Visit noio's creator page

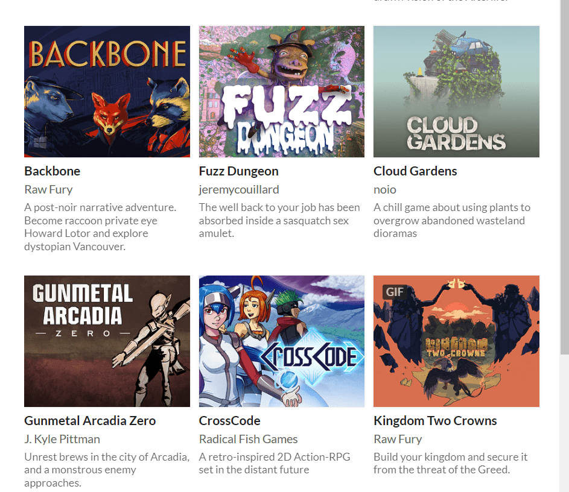384,189
